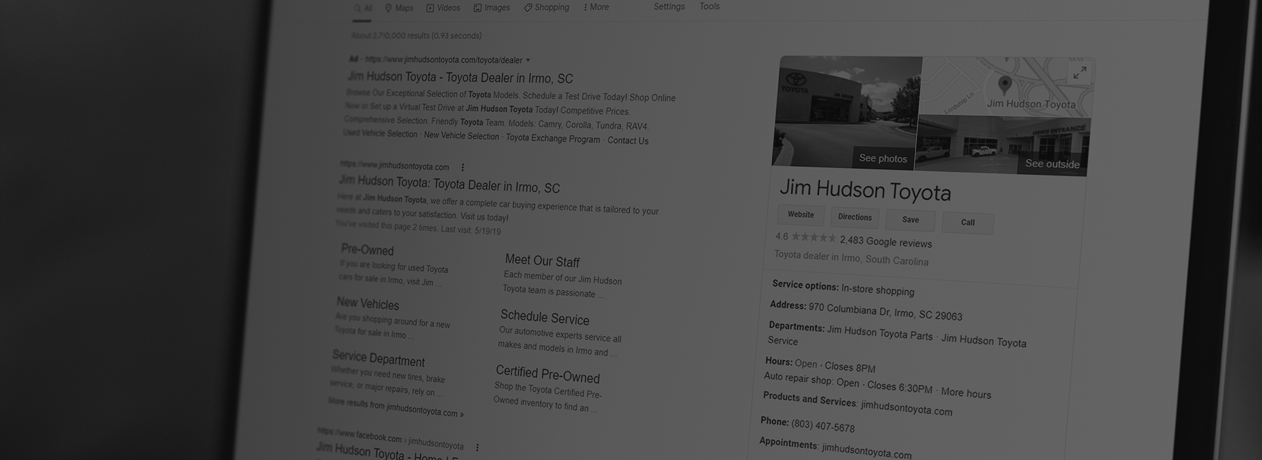This screenshot has height=460, width=1262.
Task: Open the 2,483 Google reviews
Action: coord(885,242)
